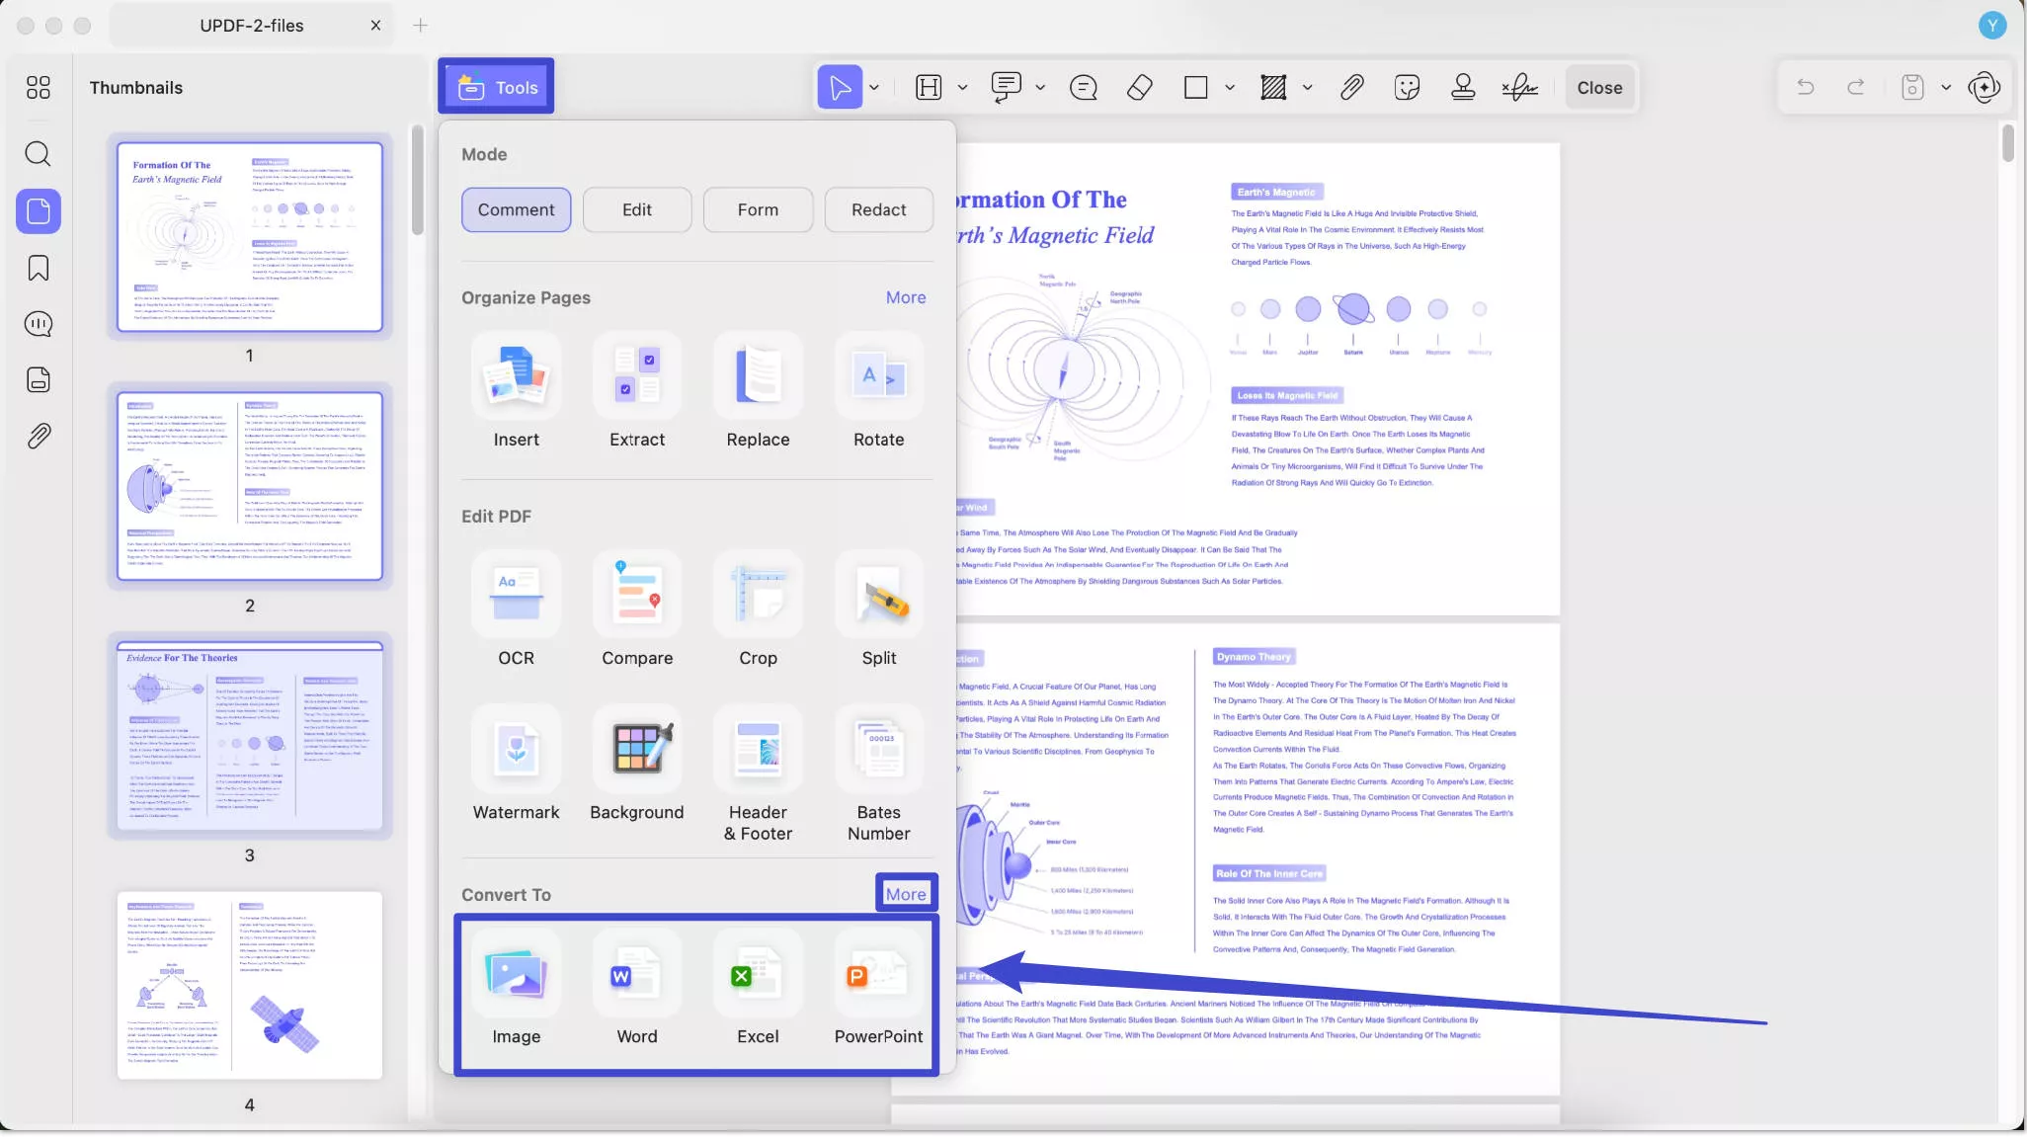2027x1137 pixels.
Task: Close the comment toolbar
Action: coord(1599,87)
